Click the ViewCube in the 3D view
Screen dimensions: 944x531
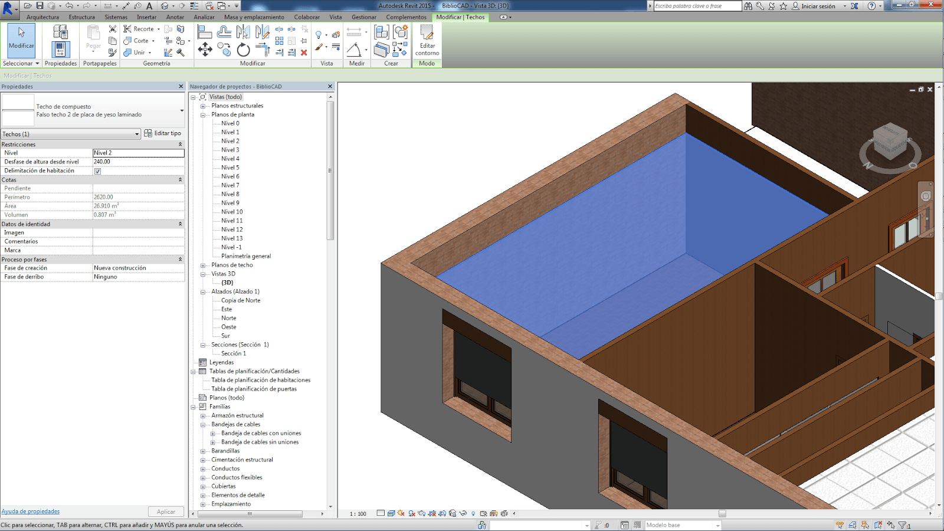[x=890, y=140]
